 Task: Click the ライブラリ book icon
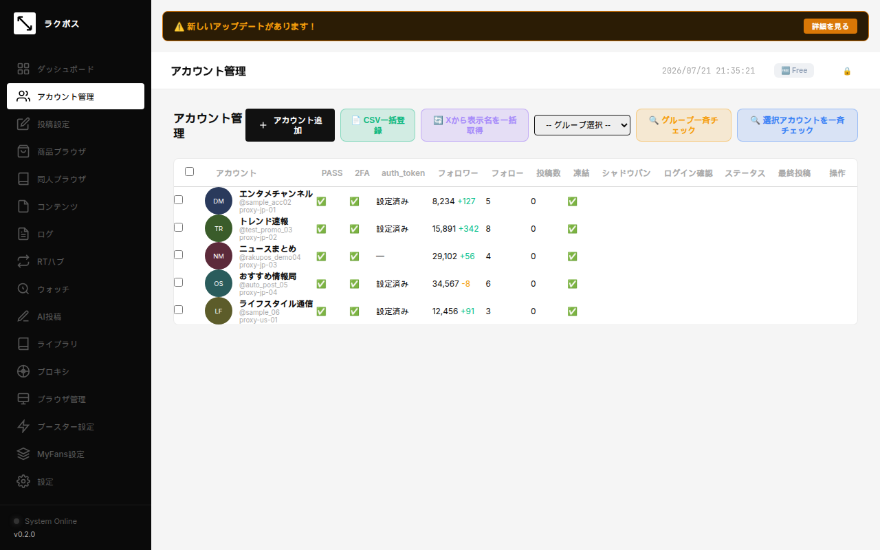click(23, 344)
